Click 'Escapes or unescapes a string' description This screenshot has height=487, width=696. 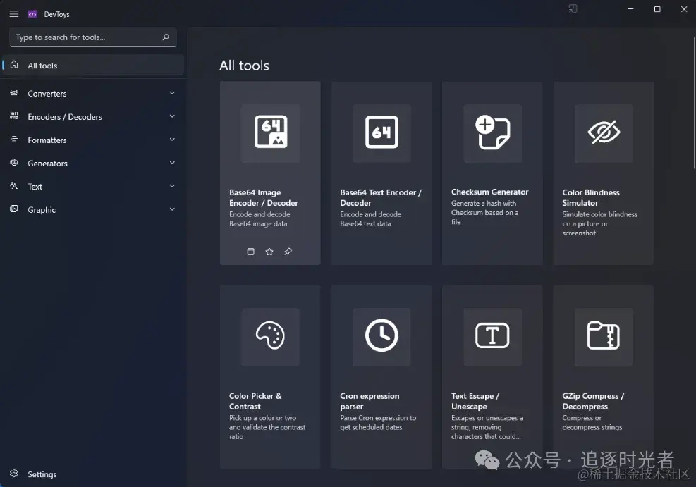tap(487, 427)
